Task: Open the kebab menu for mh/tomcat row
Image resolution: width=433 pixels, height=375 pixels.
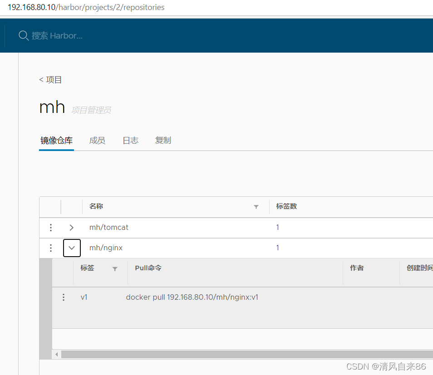Action: tap(50, 227)
